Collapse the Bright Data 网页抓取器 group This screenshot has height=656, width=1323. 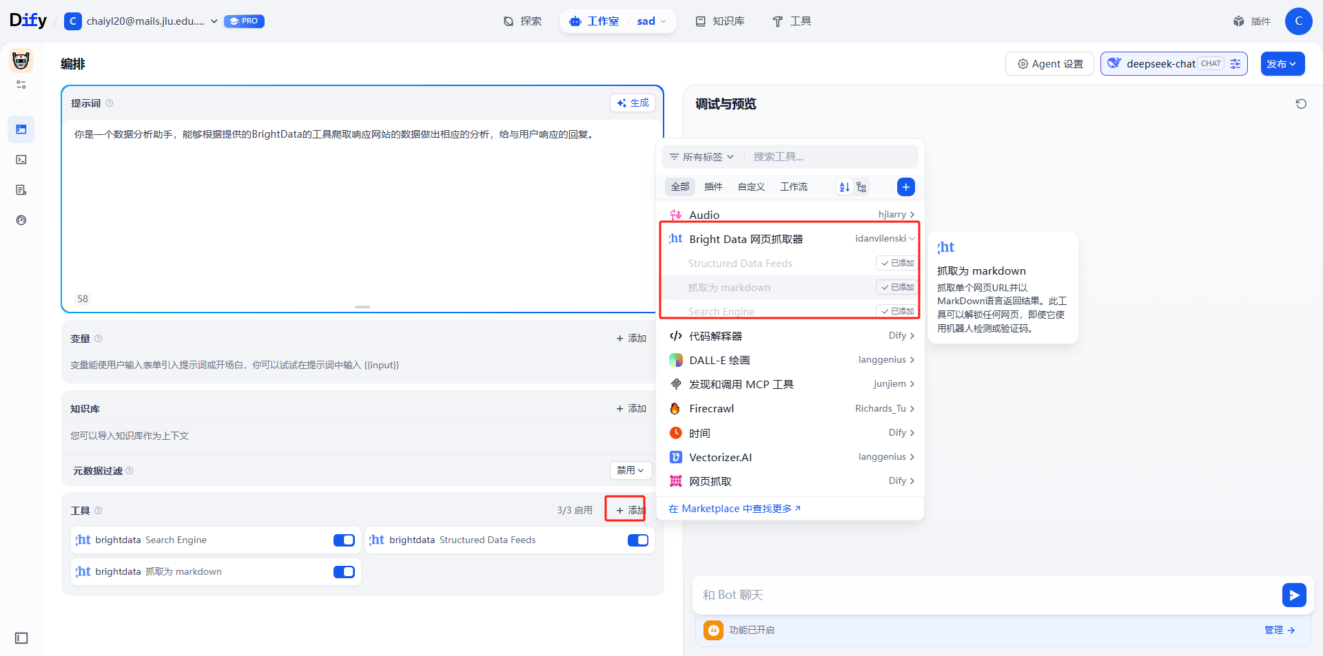pos(791,239)
